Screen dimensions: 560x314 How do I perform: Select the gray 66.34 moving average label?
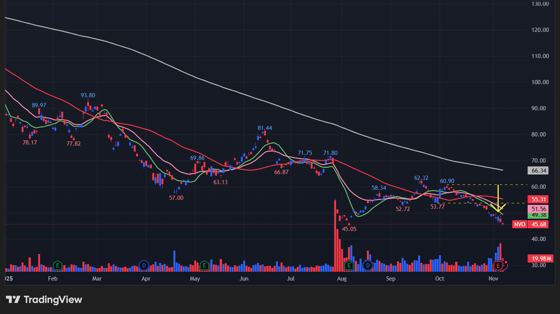pos(538,171)
